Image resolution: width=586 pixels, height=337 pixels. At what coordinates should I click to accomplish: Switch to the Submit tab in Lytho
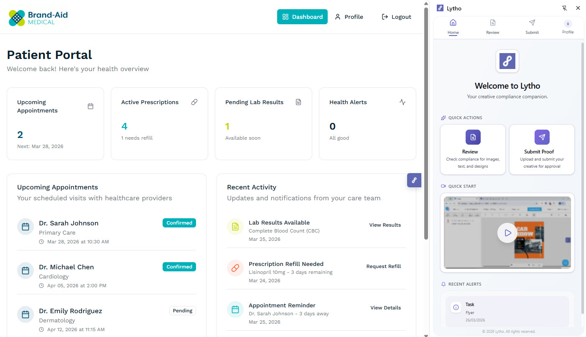click(x=532, y=27)
